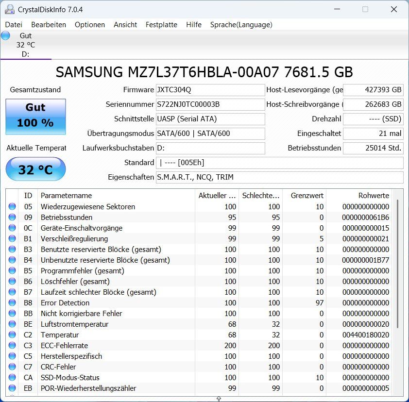Select the Error Detection parameter name

tap(65, 303)
